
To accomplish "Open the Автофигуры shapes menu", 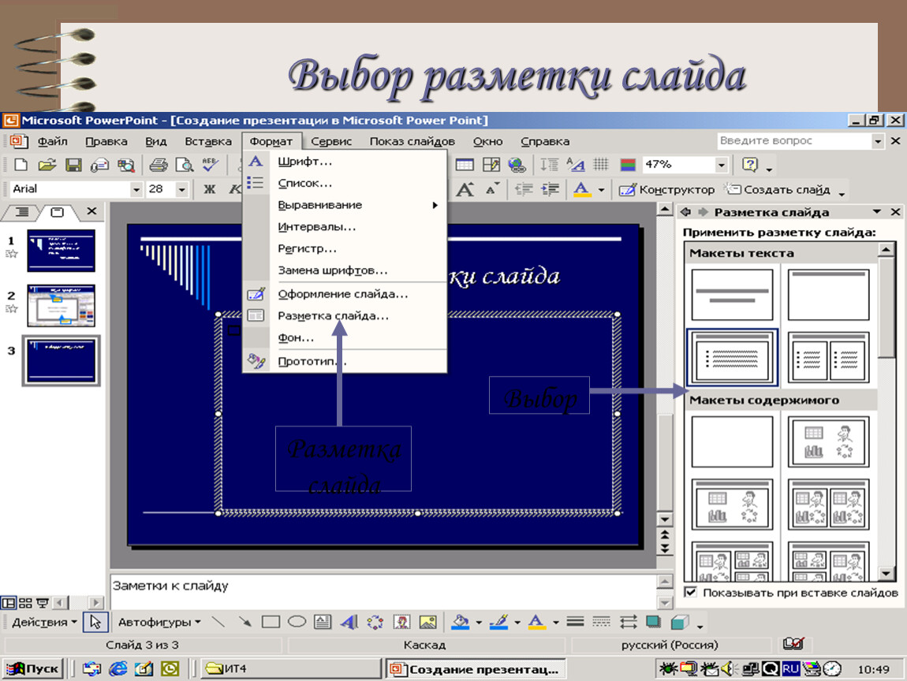I will [159, 622].
